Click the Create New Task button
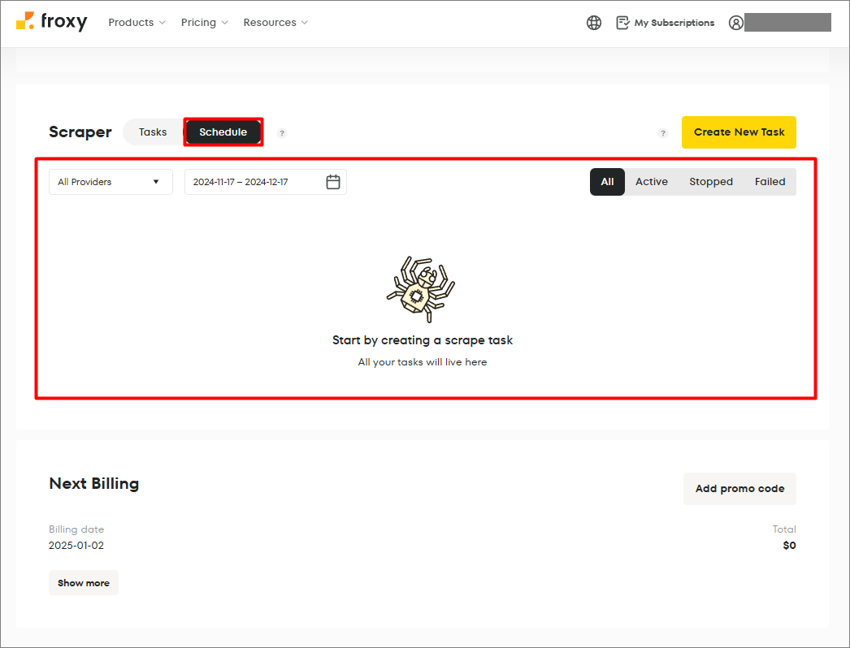This screenshot has width=850, height=648. [739, 132]
